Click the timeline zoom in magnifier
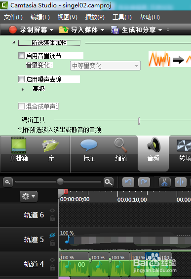The image size is (191, 279). click(109, 182)
